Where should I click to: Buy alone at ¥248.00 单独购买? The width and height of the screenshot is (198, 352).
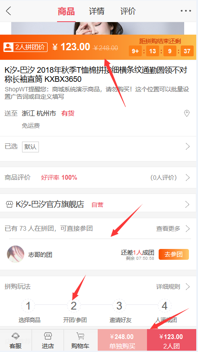pos(122,340)
